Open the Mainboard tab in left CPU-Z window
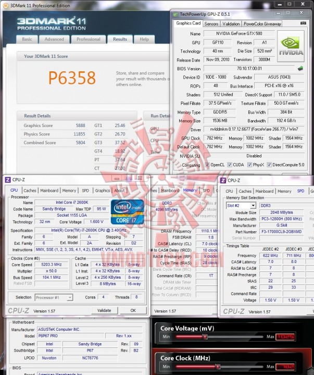This screenshot has width=314, height=375. (x=49, y=191)
